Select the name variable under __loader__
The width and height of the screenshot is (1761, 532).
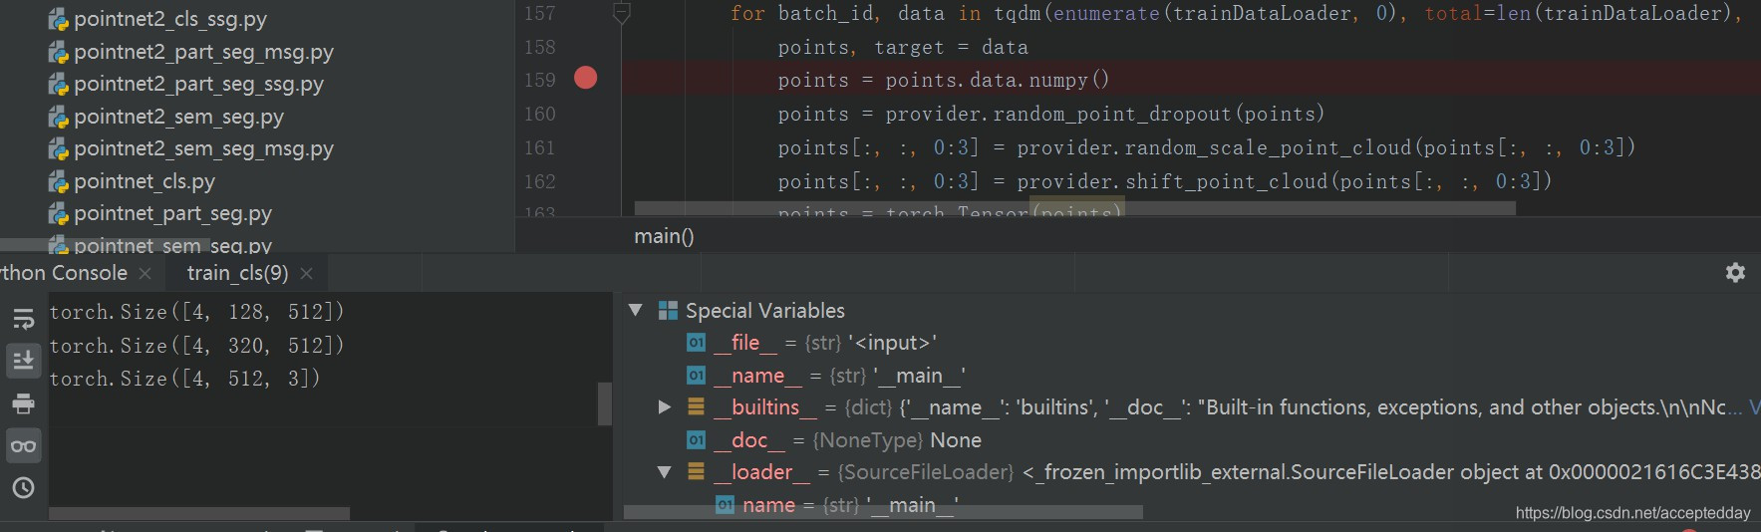[837, 505]
